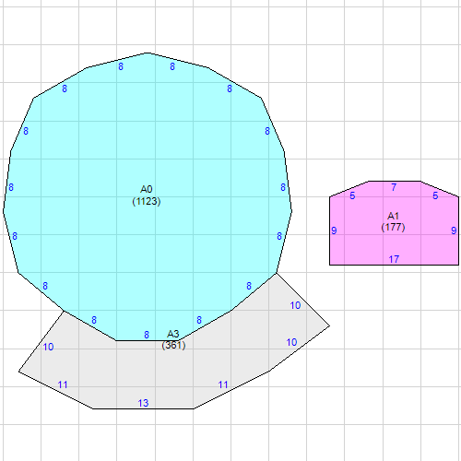This screenshot has width=461, height=461.
Task: Click the "(361)" area value
Action: (x=173, y=345)
